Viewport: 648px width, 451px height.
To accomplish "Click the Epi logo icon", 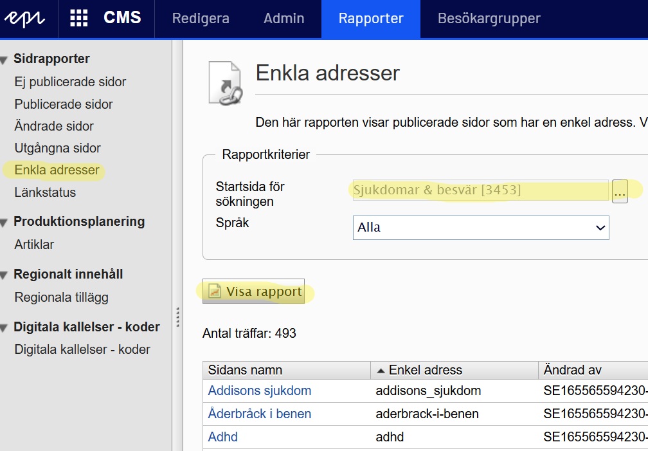I will pos(24,19).
